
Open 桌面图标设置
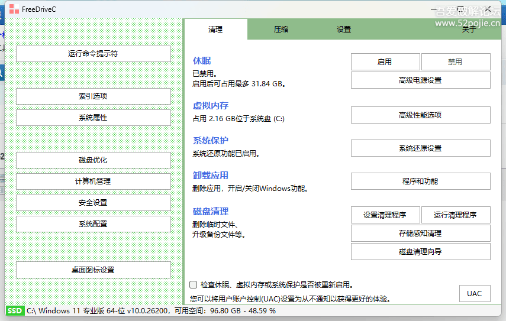point(94,270)
